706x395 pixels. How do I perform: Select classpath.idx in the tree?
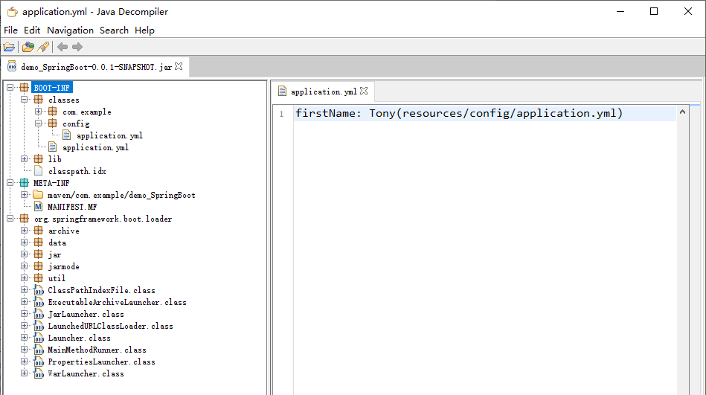pyautogui.click(x=77, y=171)
